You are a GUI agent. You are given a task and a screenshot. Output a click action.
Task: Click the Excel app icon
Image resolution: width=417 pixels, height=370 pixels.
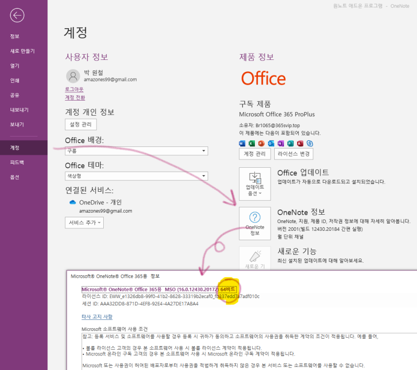point(251,142)
